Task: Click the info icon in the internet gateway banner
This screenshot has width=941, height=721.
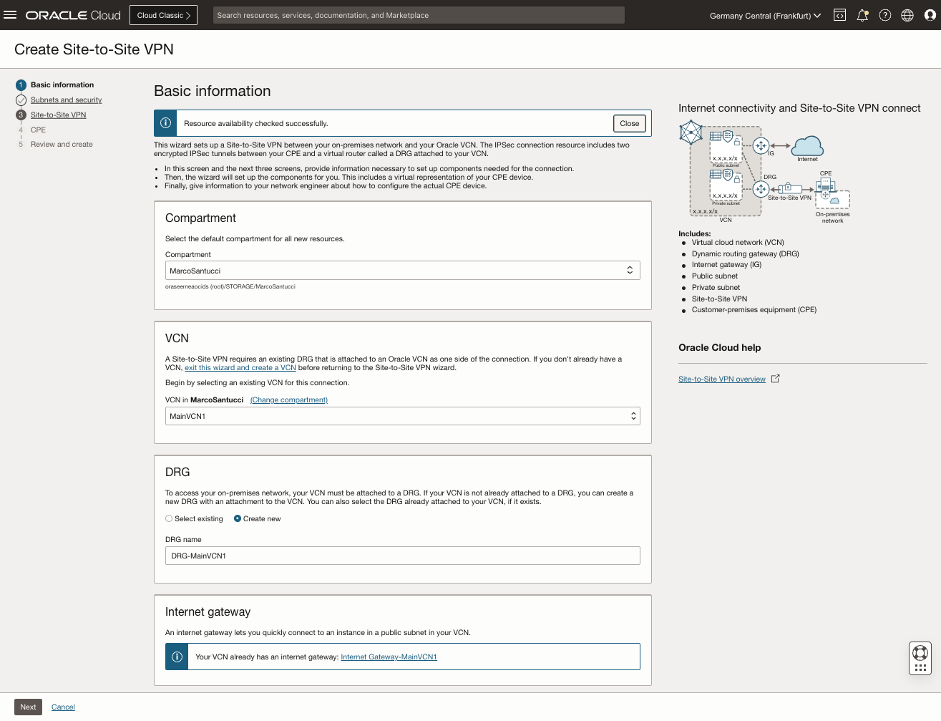Action: point(176,657)
